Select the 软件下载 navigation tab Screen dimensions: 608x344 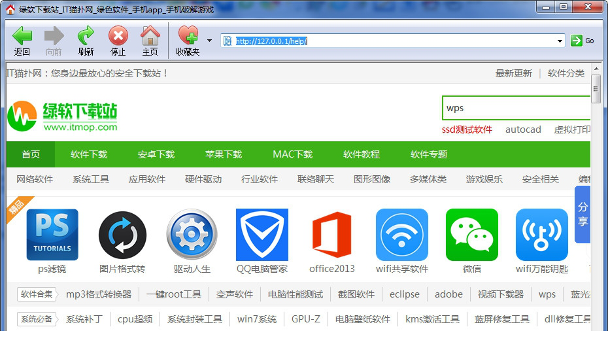coord(89,154)
